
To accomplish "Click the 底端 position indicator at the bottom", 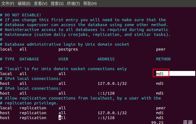I will click(x=188, y=122).
